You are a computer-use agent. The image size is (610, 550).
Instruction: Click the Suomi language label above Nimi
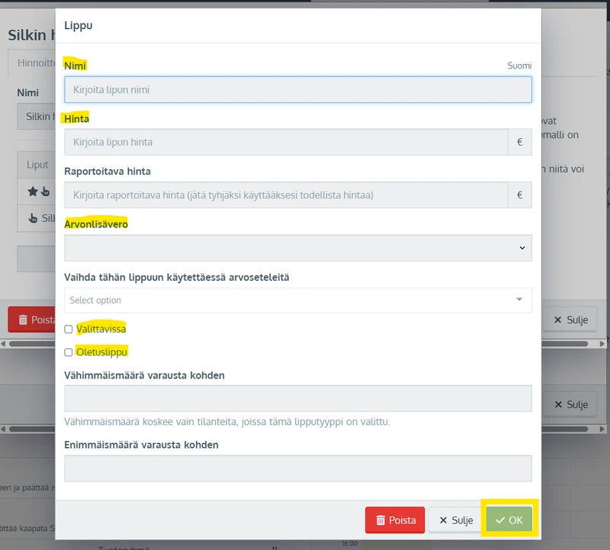pos(519,66)
